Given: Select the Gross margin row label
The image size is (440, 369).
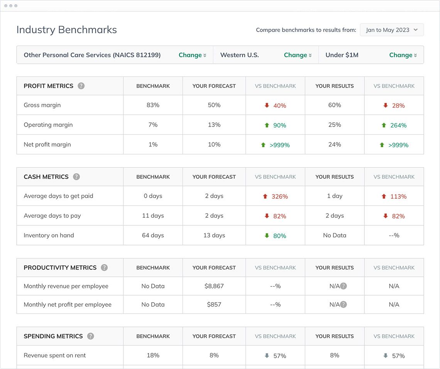Looking at the screenshot, I should [x=42, y=105].
